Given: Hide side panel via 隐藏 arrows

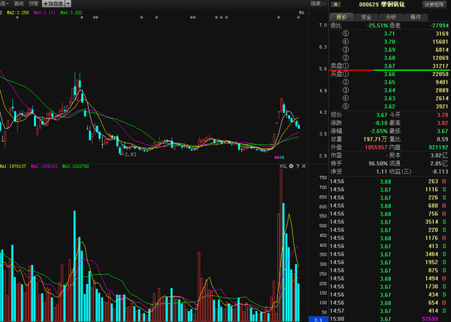Looking at the screenshot, I should [x=319, y=4].
